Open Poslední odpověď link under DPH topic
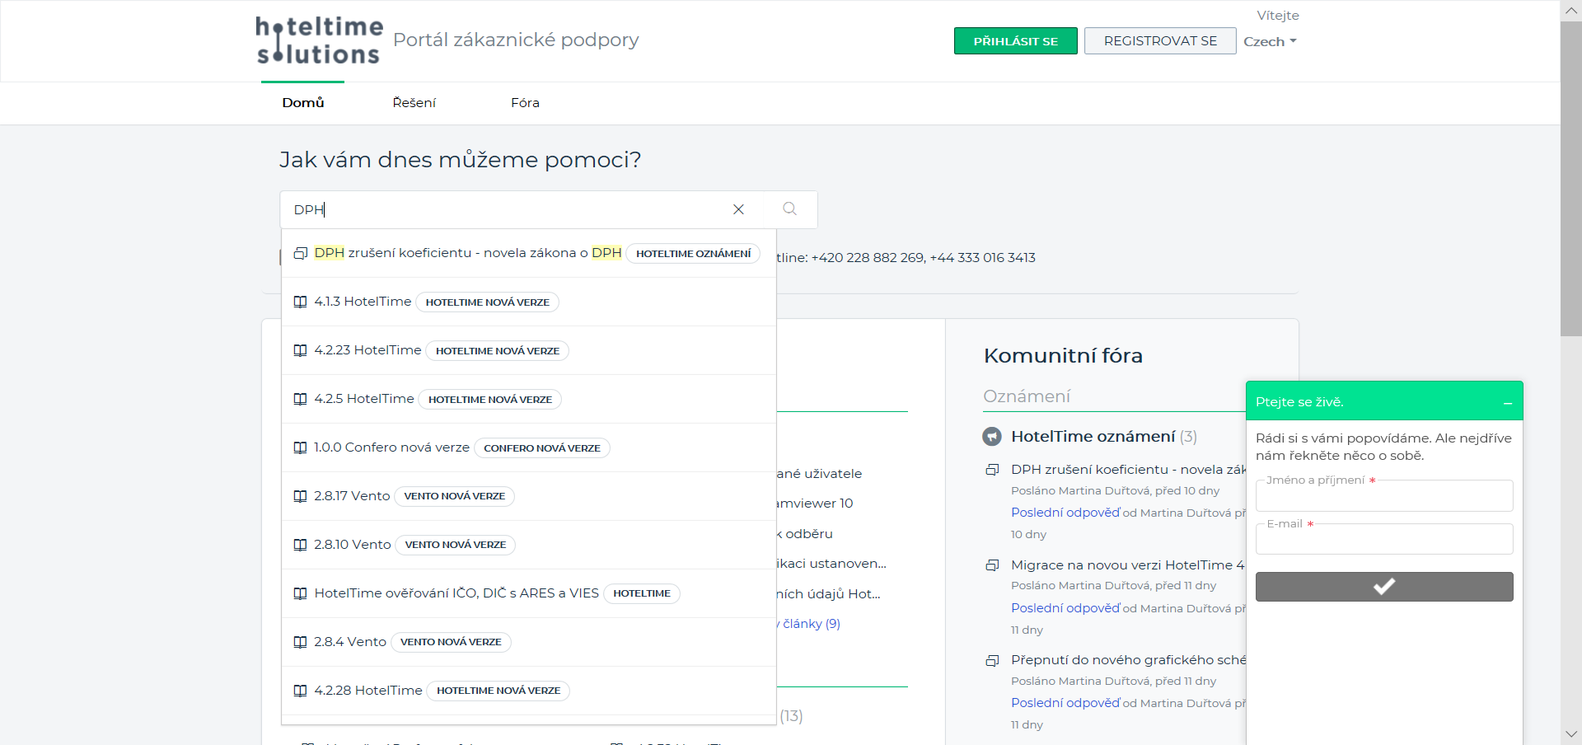The width and height of the screenshot is (1582, 745). tap(1065, 513)
